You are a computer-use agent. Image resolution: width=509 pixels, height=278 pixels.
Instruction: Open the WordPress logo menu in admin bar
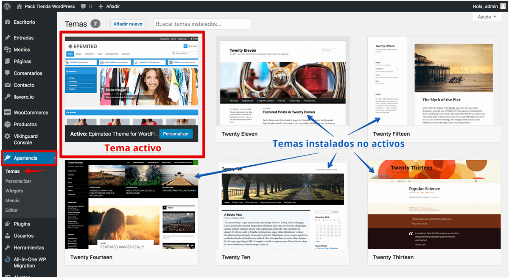(8, 6)
